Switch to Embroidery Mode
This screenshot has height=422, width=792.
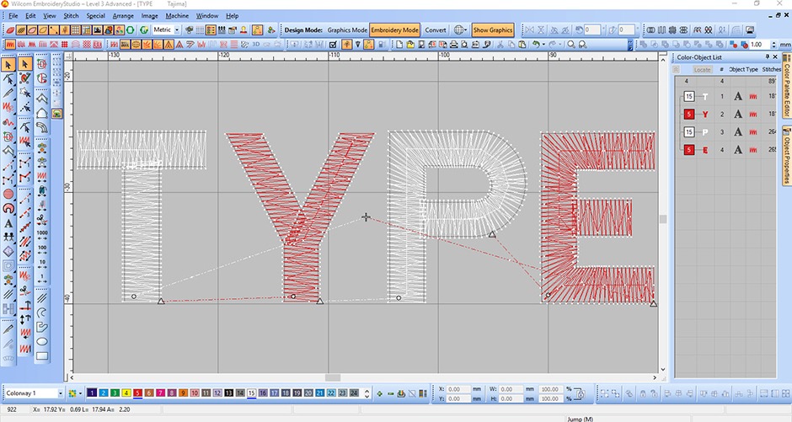(394, 29)
